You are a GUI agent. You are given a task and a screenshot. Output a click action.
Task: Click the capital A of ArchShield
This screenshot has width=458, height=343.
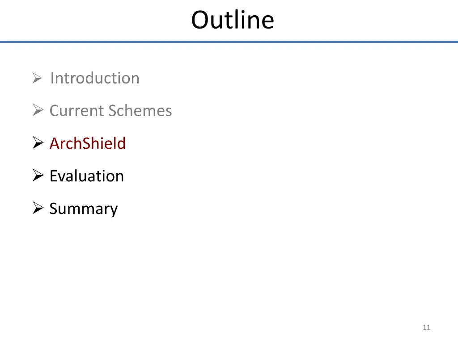click(55, 143)
